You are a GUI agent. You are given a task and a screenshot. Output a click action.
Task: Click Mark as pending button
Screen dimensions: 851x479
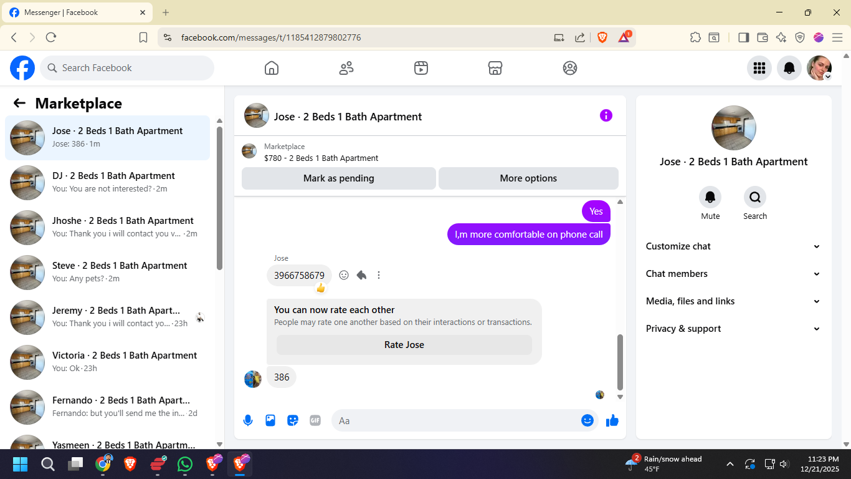(x=339, y=178)
